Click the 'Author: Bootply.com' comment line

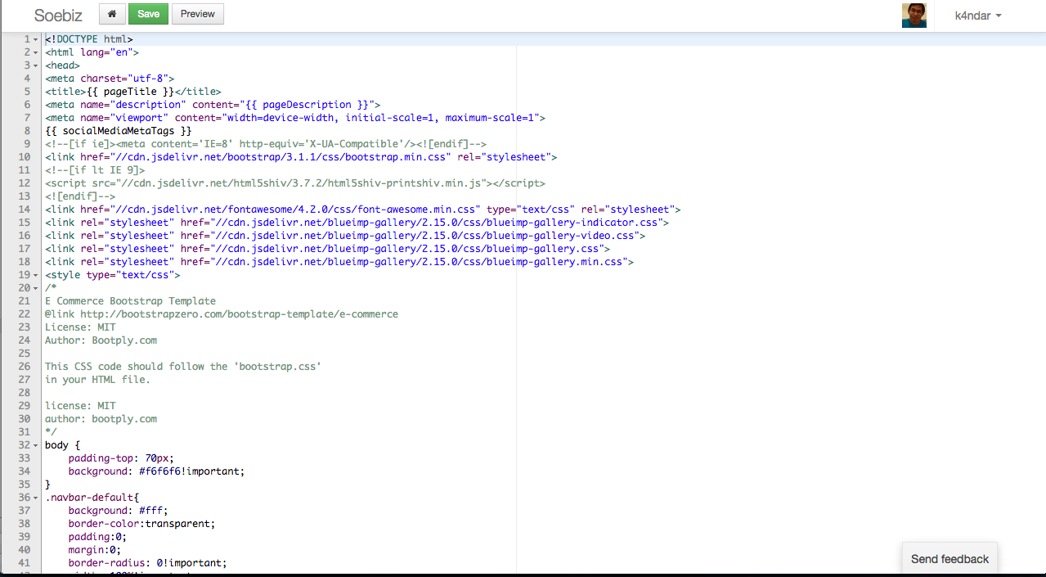(x=101, y=340)
